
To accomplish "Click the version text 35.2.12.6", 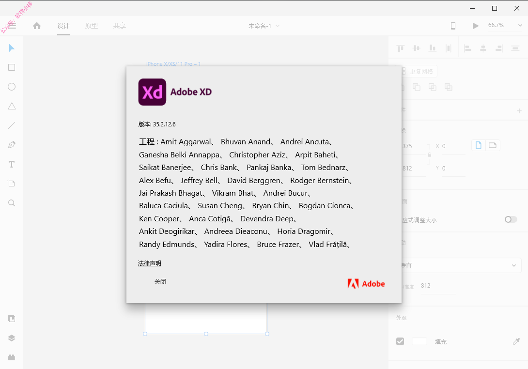I will click(164, 124).
